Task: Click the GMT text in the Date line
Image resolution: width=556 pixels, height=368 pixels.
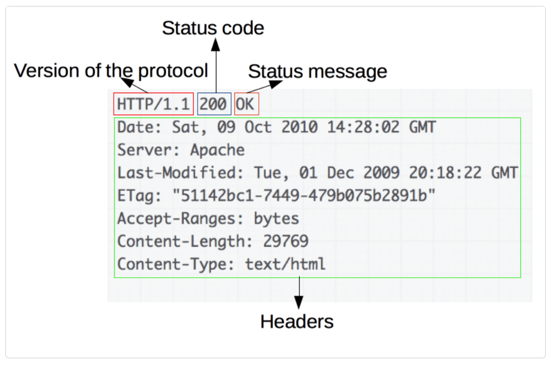Action: coord(422,127)
